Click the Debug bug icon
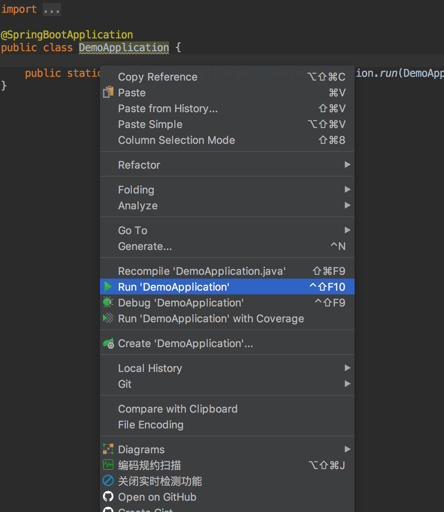This screenshot has width=444, height=512. pyautogui.click(x=108, y=302)
